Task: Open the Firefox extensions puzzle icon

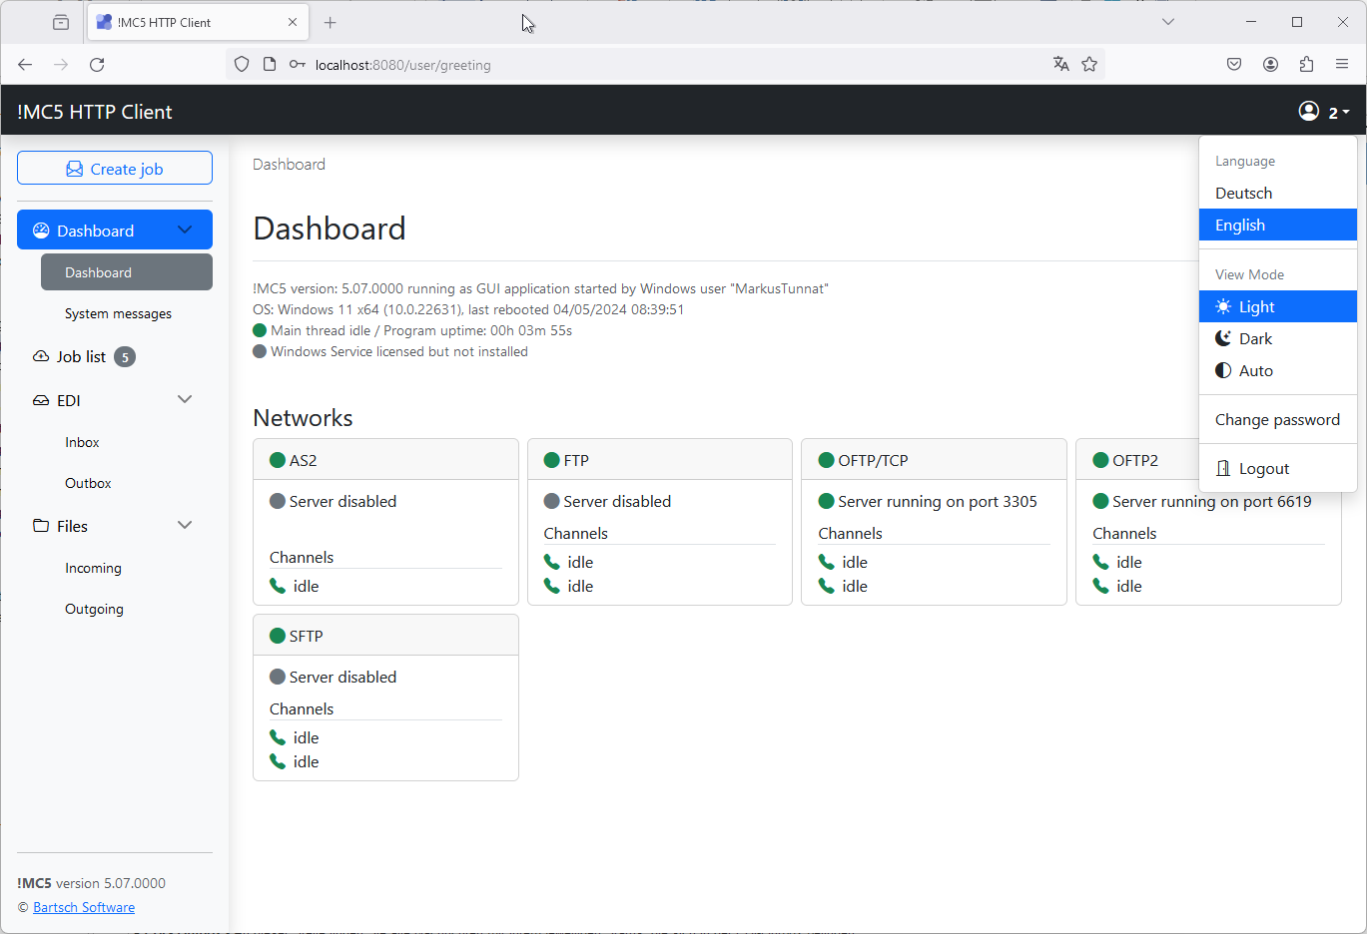Action: pyautogui.click(x=1306, y=64)
